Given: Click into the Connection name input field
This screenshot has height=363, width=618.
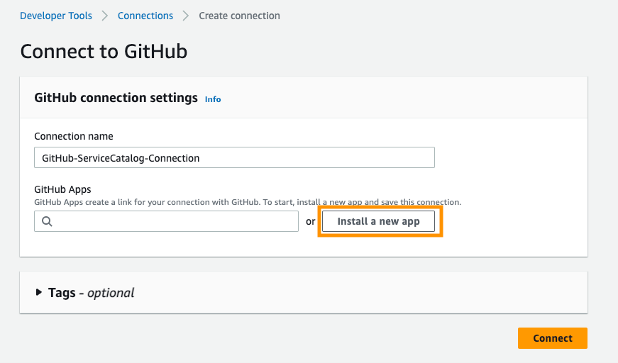Looking at the screenshot, I should click(x=235, y=157).
